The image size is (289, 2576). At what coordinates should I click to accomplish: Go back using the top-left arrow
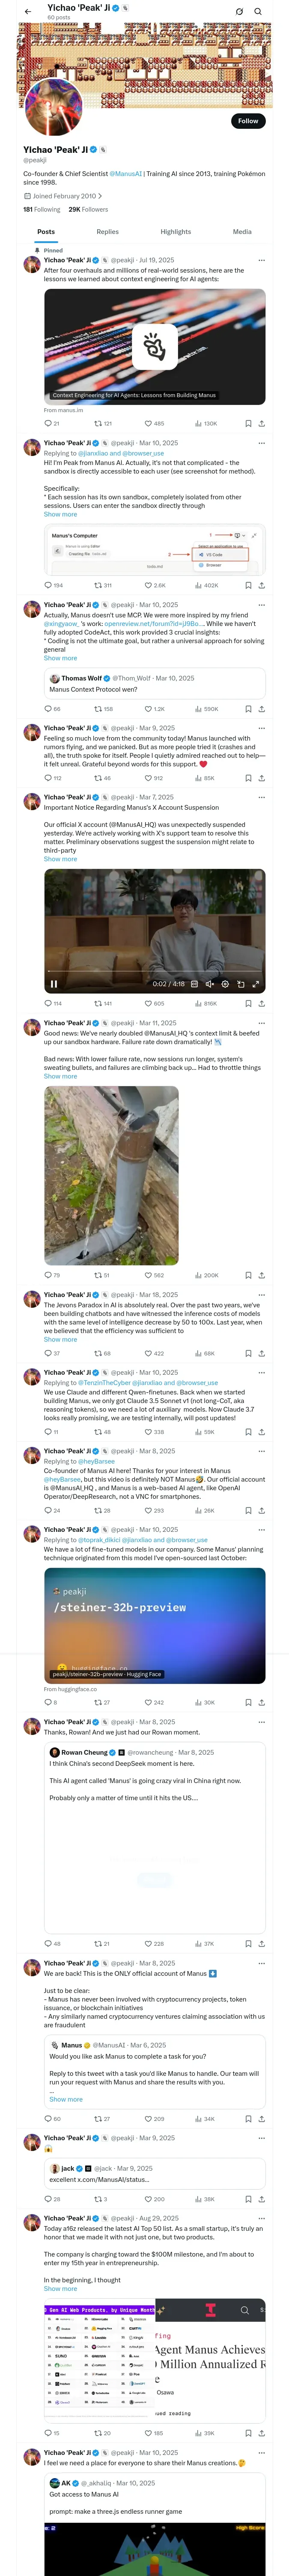(28, 11)
